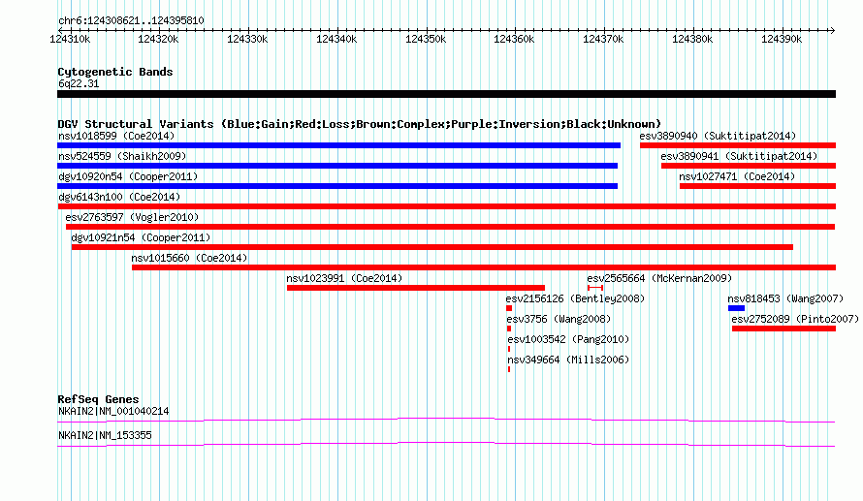Viewport: 863px width, 501px height.
Task: Open the esv2752089 (Pinto2007) label
Action: [x=795, y=319]
